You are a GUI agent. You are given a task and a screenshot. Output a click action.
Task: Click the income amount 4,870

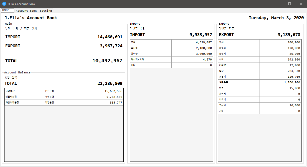tap(192, 59)
